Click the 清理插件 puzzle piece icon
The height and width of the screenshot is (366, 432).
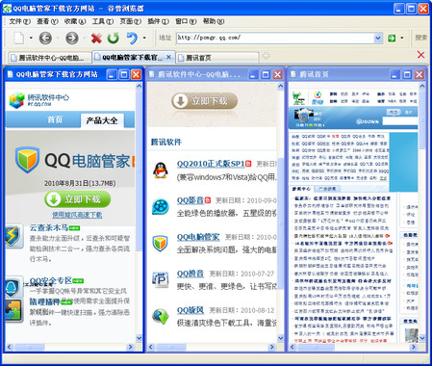tap(14, 310)
